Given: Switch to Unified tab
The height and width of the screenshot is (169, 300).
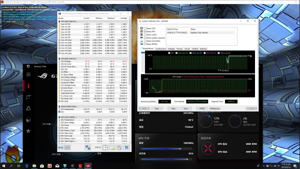Looking at the screenshot, I should [195, 49].
